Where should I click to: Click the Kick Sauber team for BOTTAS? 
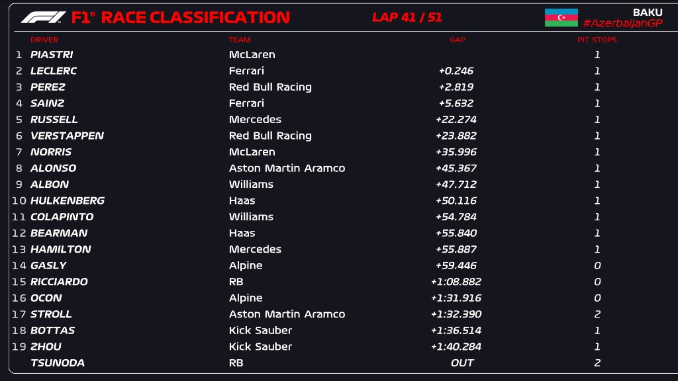pos(260,331)
